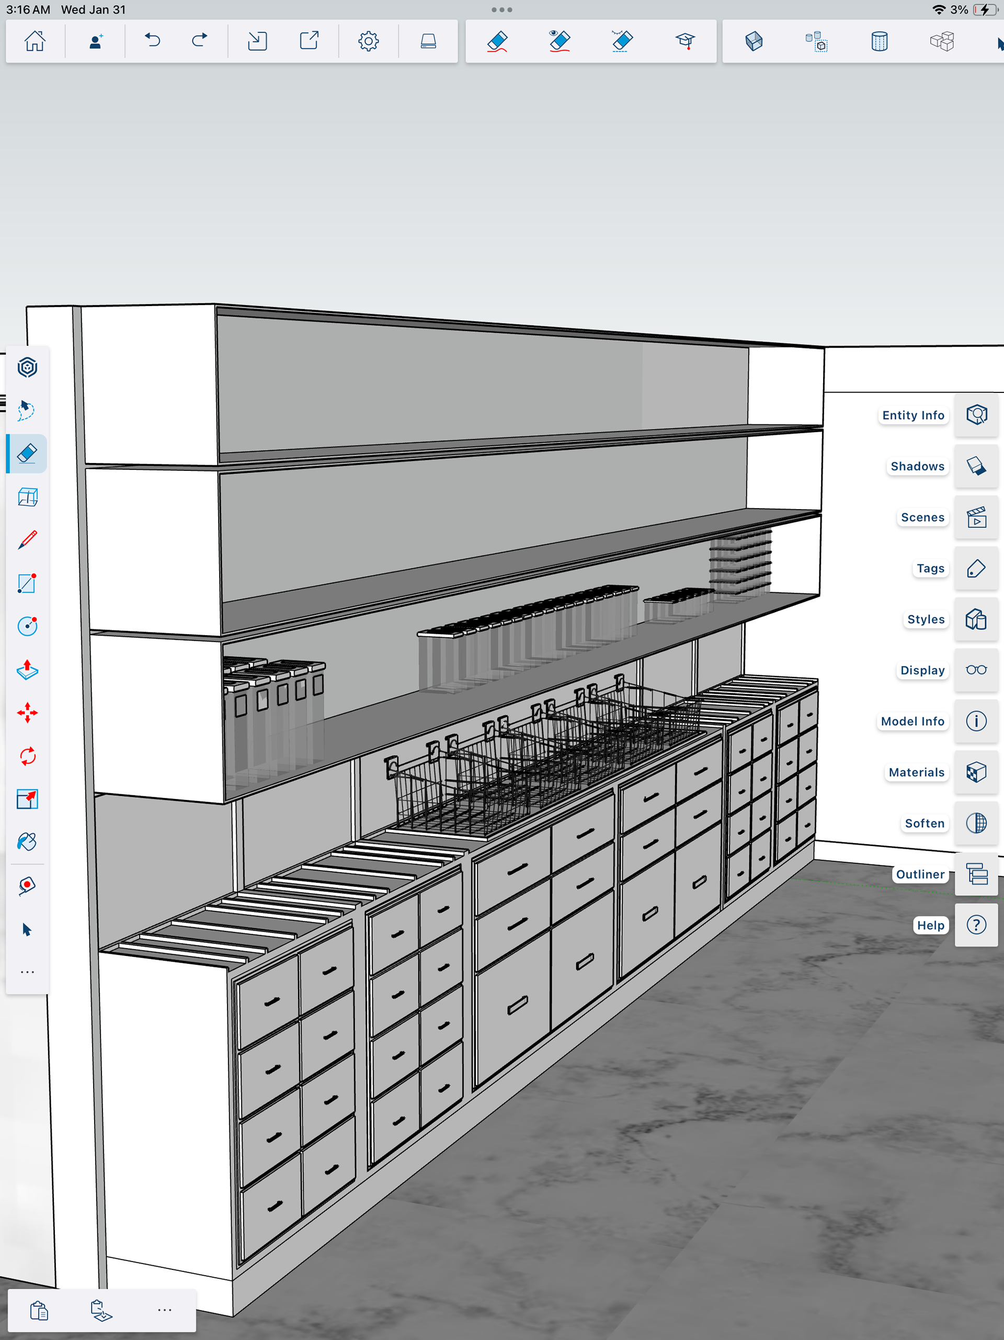Select the Move tool
Image resolution: width=1004 pixels, height=1340 pixels.
pyautogui.click(x=27, y=713)
